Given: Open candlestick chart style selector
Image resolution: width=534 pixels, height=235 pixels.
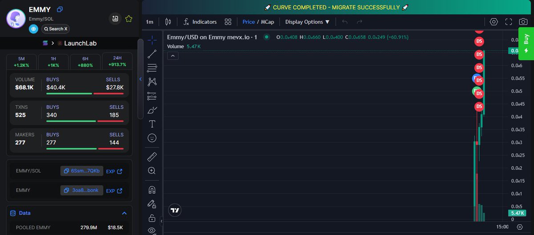Looking at the screenshot, I should click(168, 22).
